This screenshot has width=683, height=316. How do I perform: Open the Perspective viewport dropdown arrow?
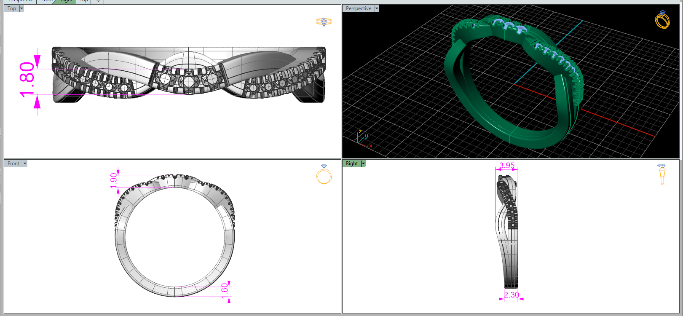377,8
